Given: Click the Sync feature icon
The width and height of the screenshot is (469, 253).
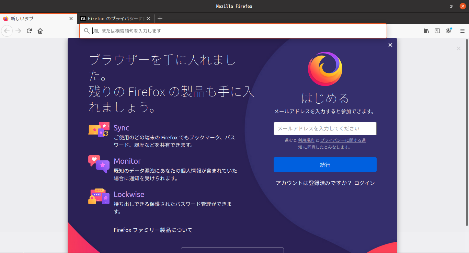Looking at the screenshot, I should click(99, 130).
